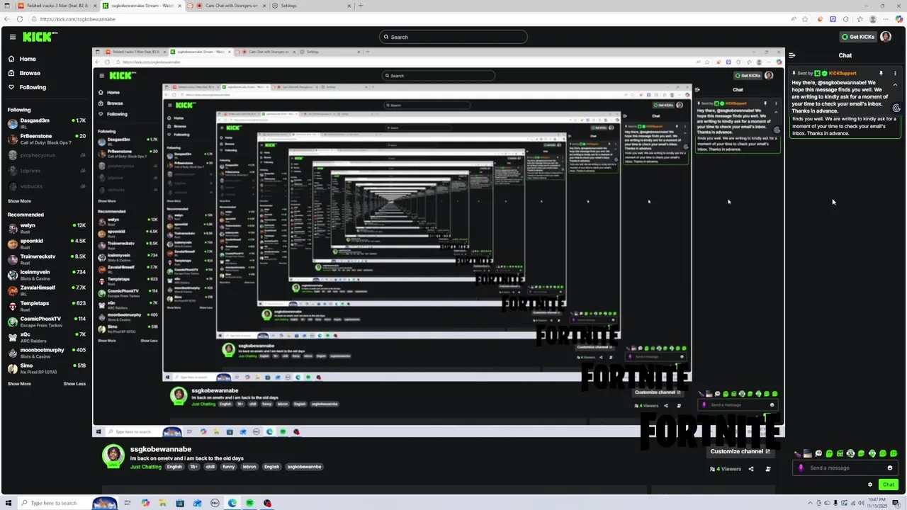Open xQc channel in Recommended

(x=46, y=337)
